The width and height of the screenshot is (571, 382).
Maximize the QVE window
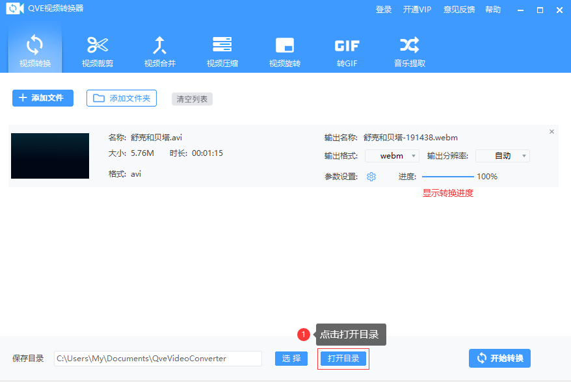coord(540,10)
